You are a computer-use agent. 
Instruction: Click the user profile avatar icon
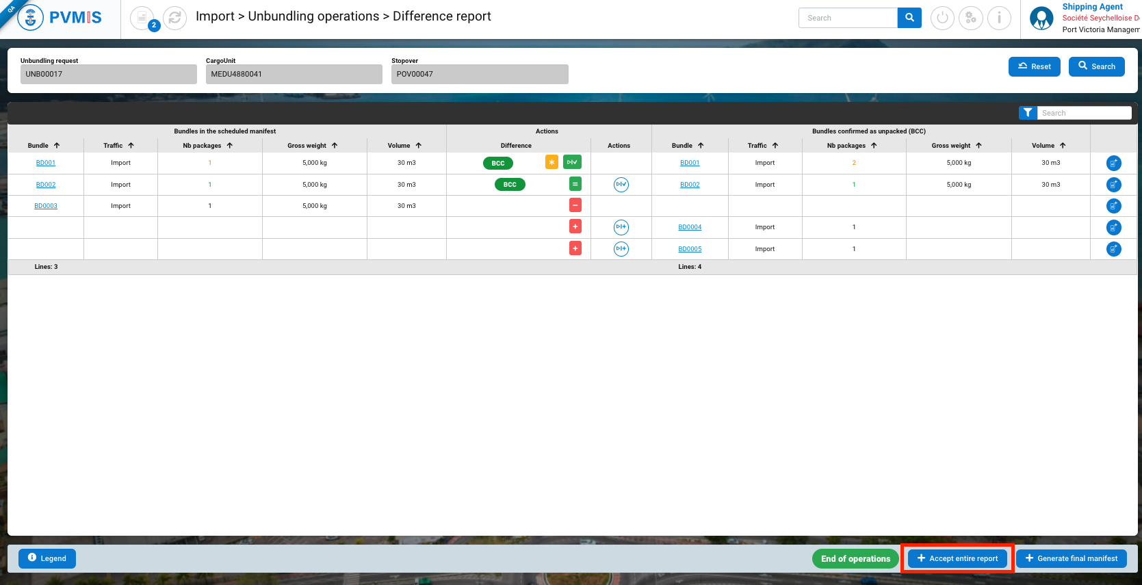pos(1041,18)
